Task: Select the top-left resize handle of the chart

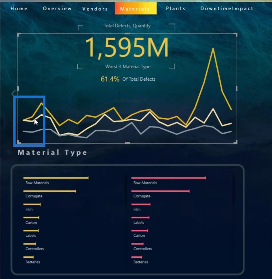Action: 19,34
